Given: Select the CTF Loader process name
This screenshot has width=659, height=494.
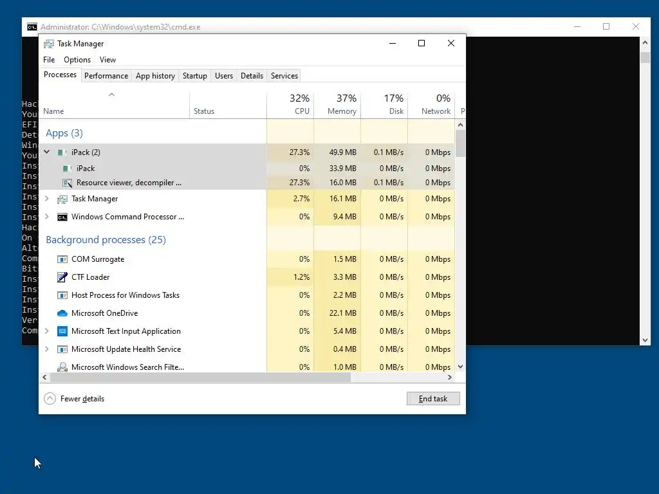Looking at the screenshot, I should pos(90,277).
